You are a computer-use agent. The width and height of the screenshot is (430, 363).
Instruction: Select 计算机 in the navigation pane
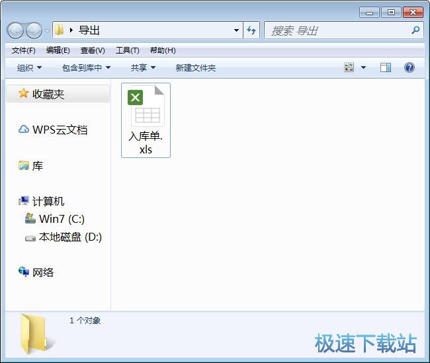[48, 201]
